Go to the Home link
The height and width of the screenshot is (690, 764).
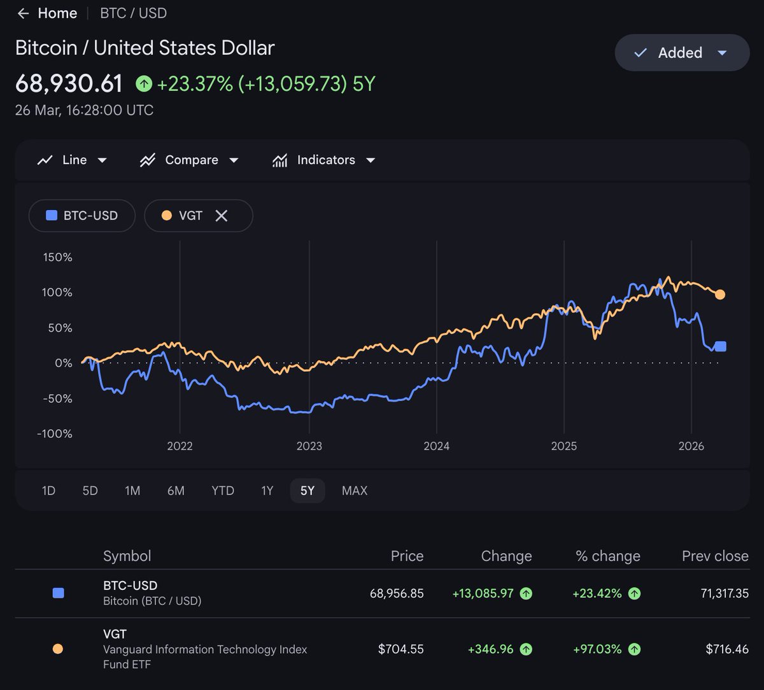click(x=57, y=13)
